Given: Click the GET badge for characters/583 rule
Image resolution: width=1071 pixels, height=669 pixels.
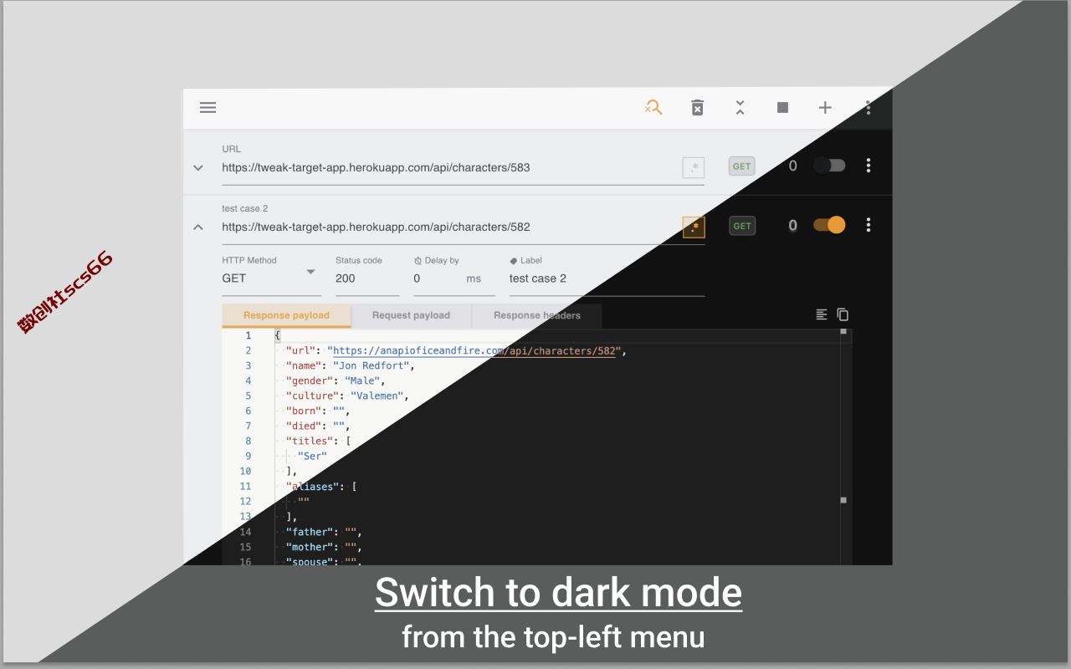Looking at the screenshot, I should tap(741, 166).
